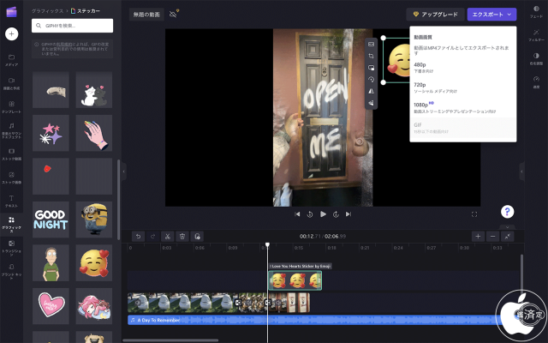The height and width of the screenshot is (343, 548).
Task: Open the テキスト (Text) sidebar panel
Action: coord(12,201)
